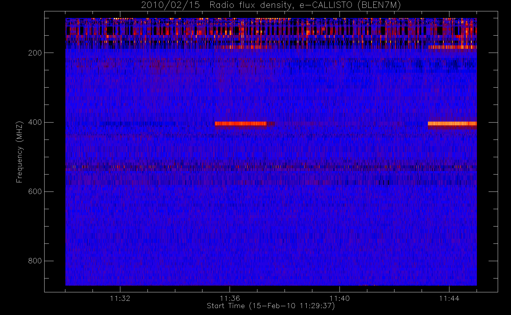Click the plot title 'Radio flux density, e-CALLISTO (BLEN7M)'
Viewport: 511px width, 315px height.
[x=305, y=5]
